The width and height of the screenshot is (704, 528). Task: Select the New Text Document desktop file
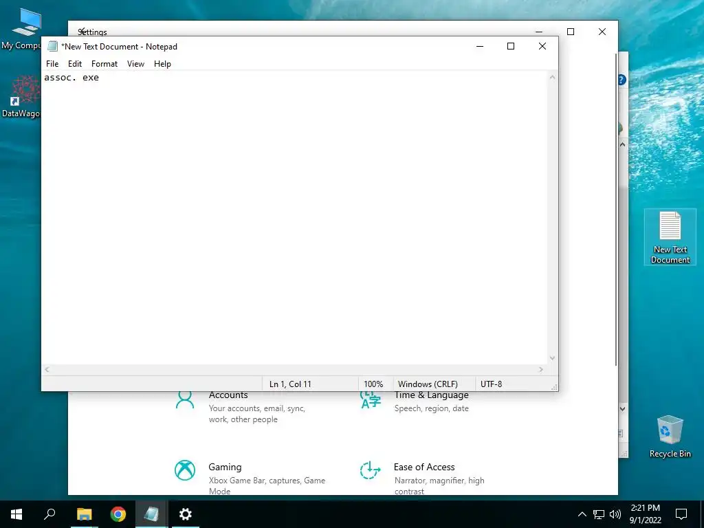[x=670, y=237]
